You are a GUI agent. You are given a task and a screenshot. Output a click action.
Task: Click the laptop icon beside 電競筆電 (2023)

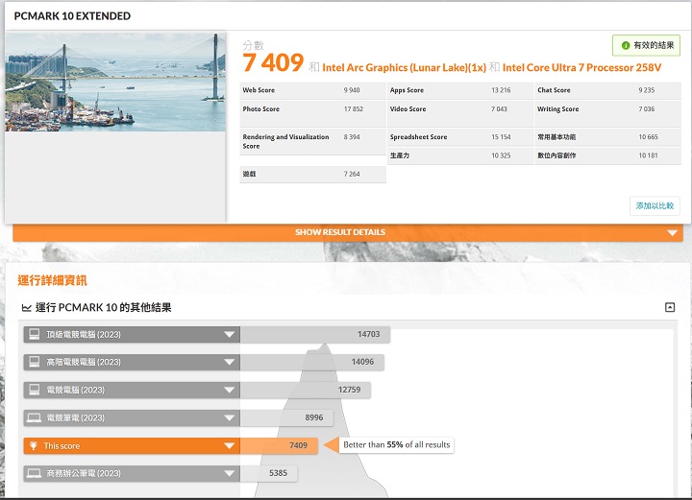coord(34,418)
